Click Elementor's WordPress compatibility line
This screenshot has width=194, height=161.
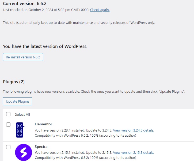click(x=85, y=136)
